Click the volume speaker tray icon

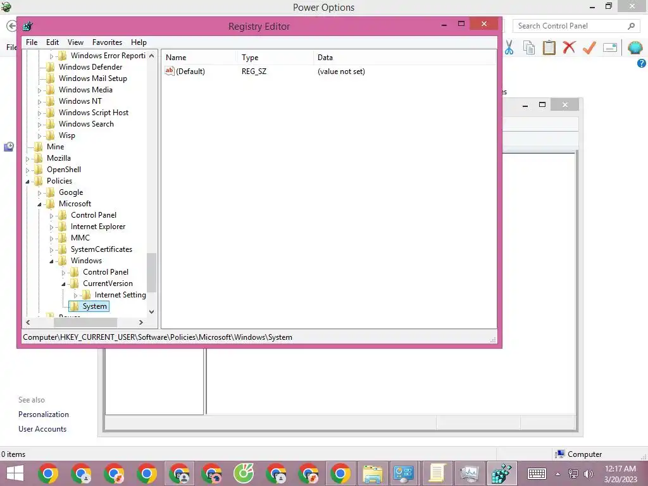[588, 474]
